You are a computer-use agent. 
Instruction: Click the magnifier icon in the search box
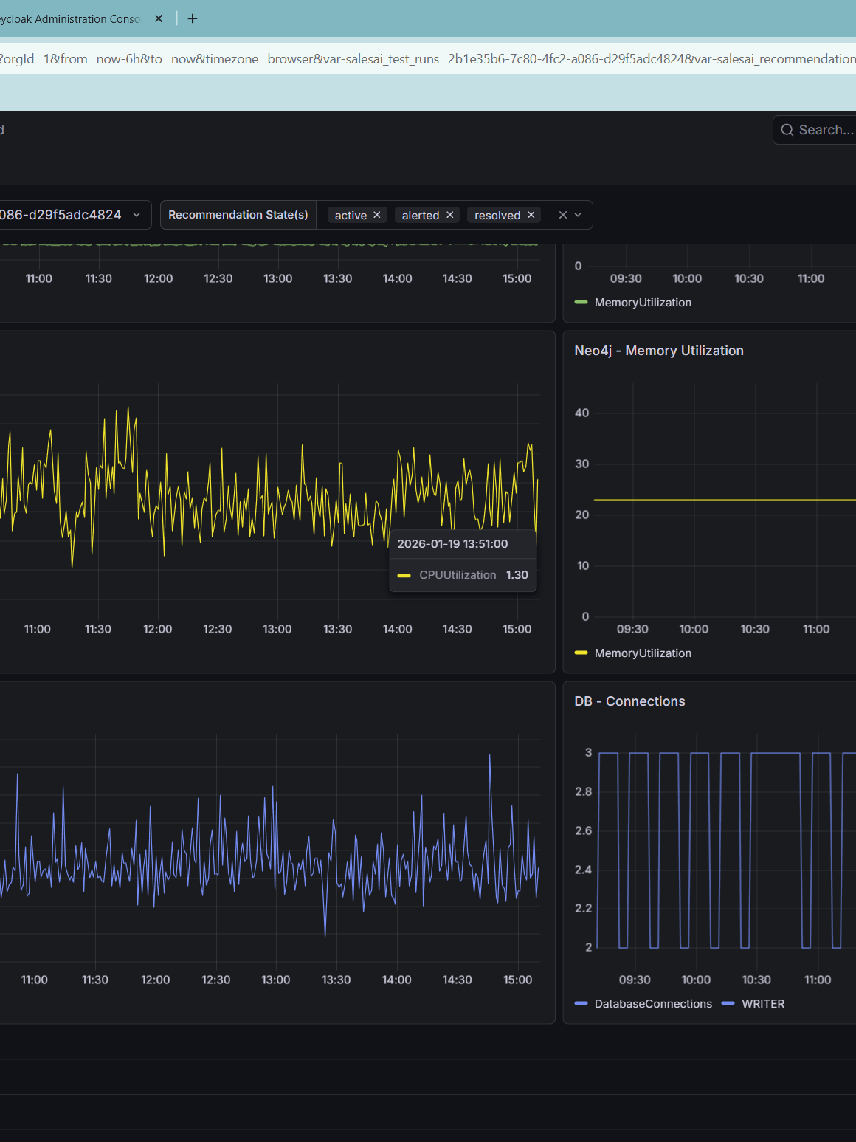pyautogui.click(x=787, y=130)
